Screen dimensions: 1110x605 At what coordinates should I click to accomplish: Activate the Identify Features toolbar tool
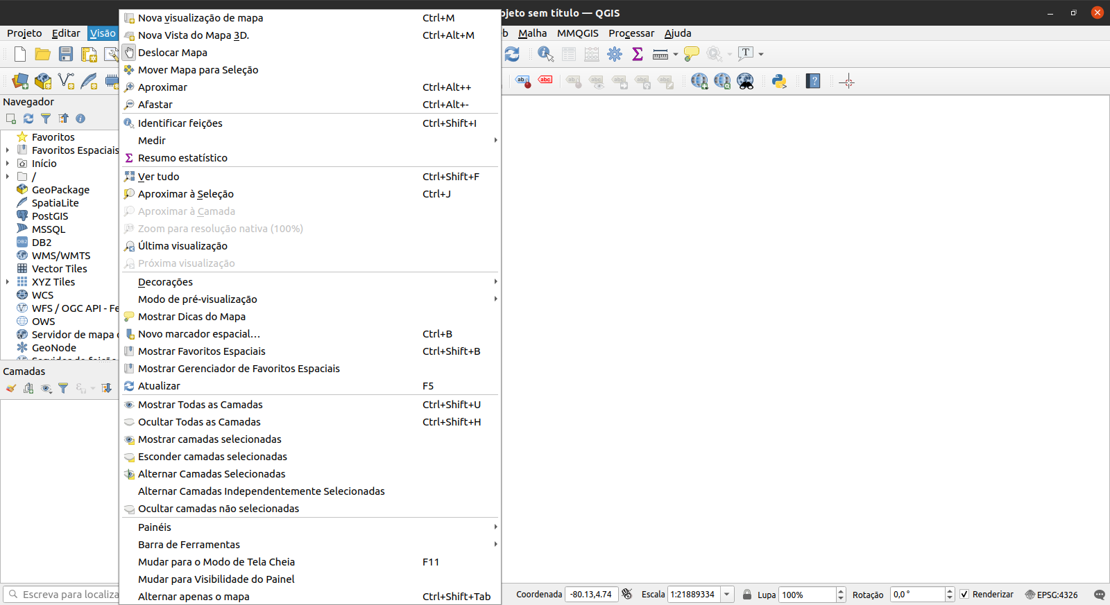pos(546,54)
